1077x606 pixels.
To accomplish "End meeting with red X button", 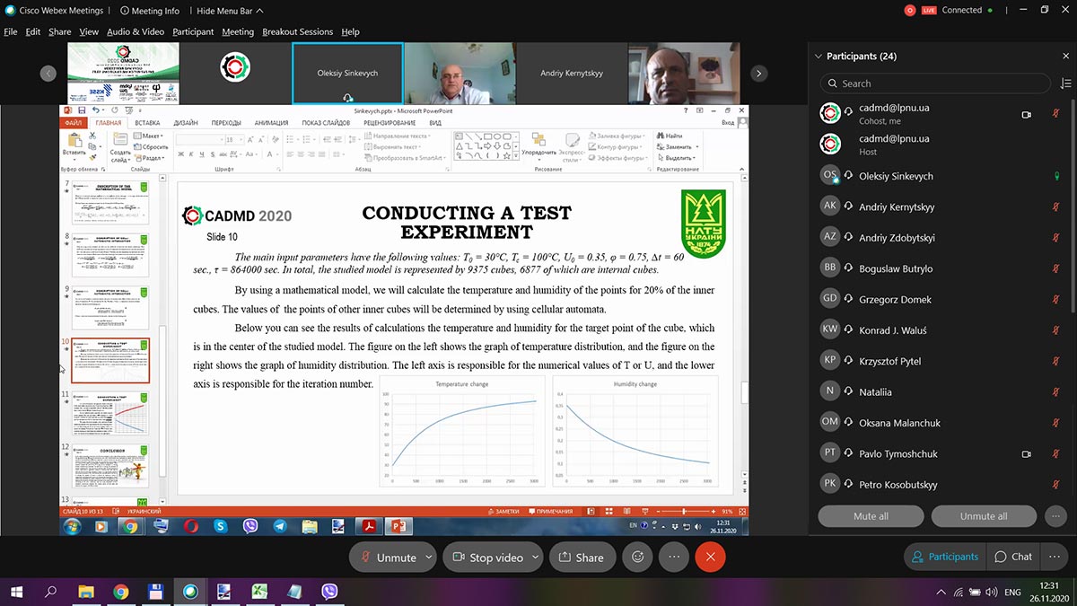I will (x=710, y=557).
